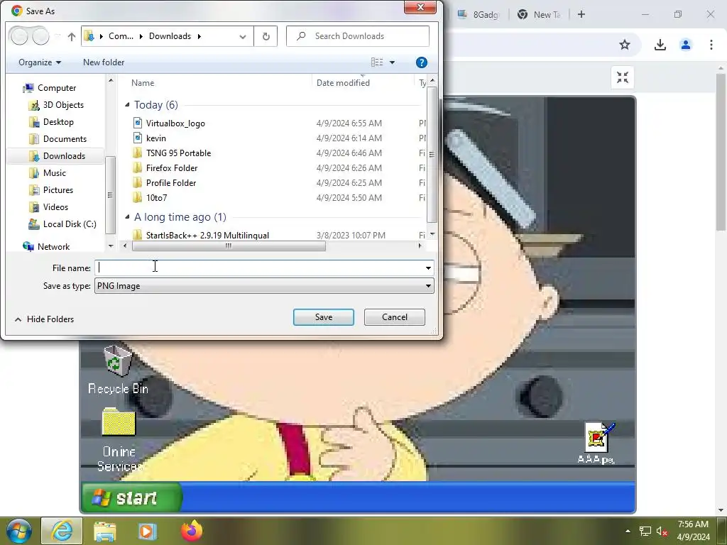
Task: Sort files by the Name column
Action: (x=142, y=83)
